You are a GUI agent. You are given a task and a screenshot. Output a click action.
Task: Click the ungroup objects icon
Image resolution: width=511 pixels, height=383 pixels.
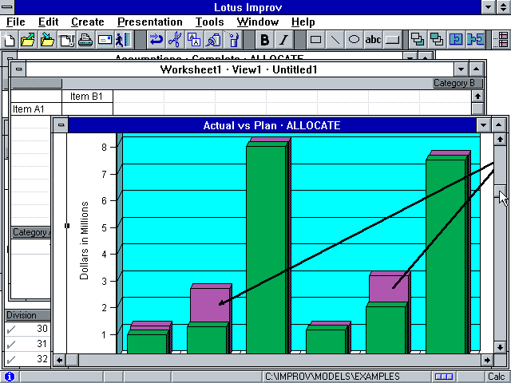coord(475,40)
